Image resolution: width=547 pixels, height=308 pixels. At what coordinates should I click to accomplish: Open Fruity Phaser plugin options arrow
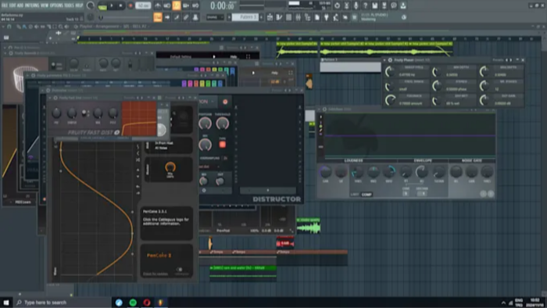tap(384, 60)
